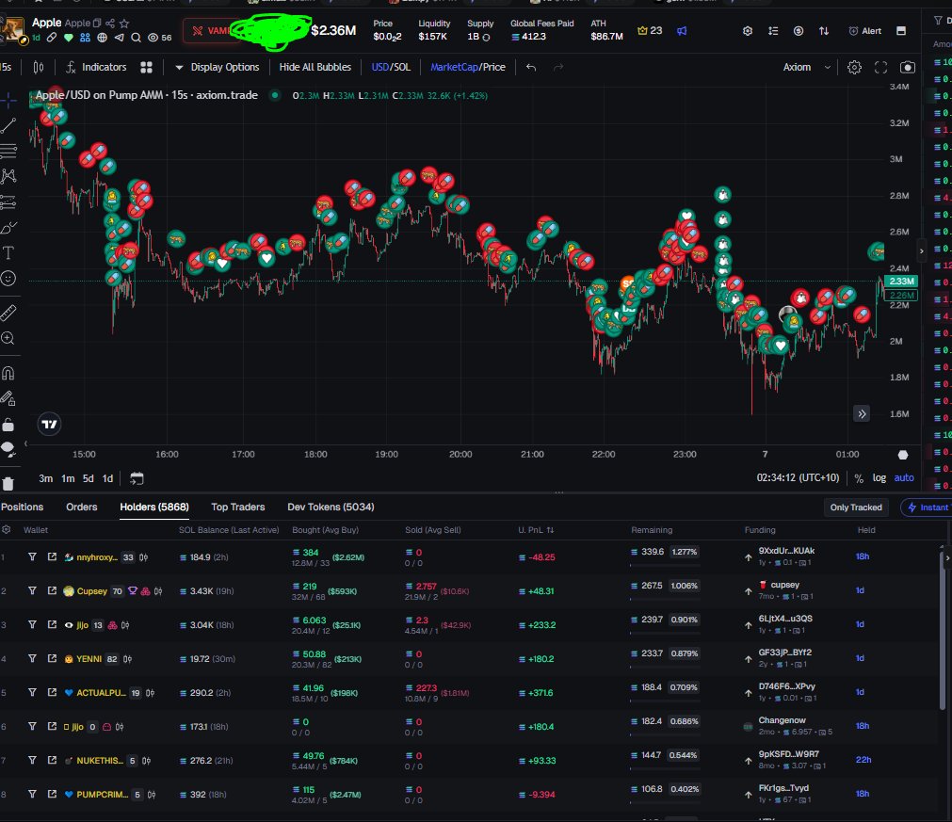Click the trash remove-drawings icon
The height and width of the screenshot is (822, 952).
click(8, 484)
